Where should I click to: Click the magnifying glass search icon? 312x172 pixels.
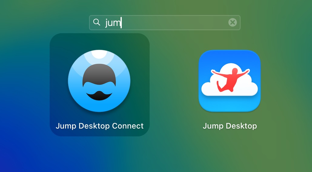(x=97, y=22)
